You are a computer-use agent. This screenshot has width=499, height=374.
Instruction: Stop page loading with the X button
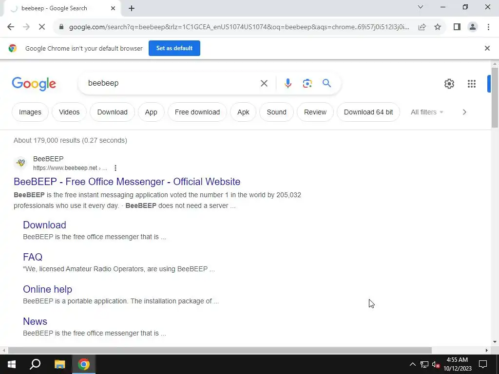click(x=42, y=27)
